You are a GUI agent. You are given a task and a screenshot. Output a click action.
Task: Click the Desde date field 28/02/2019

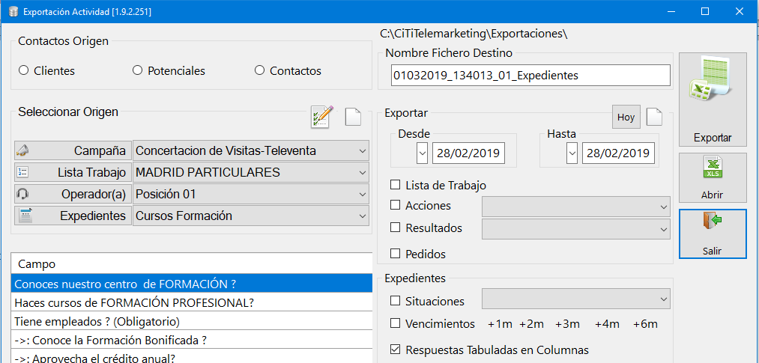[x=468, y=153]
